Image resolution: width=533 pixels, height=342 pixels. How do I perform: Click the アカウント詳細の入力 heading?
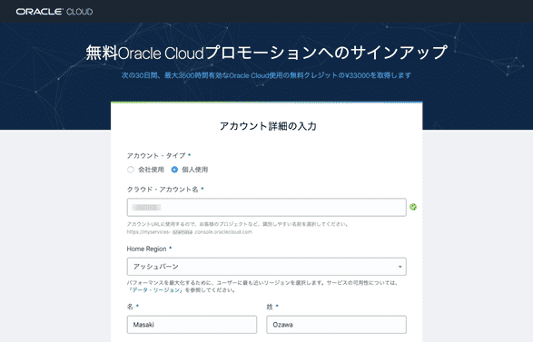coord(268,126)
